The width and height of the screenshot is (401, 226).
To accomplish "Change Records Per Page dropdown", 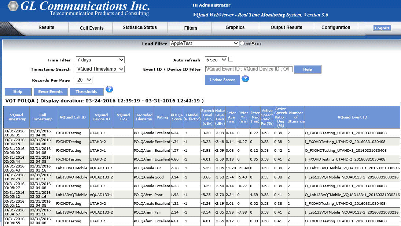I will 84,80.
